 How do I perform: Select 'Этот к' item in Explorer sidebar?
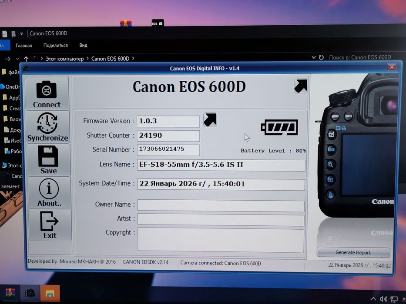click(x=12, y=165)
